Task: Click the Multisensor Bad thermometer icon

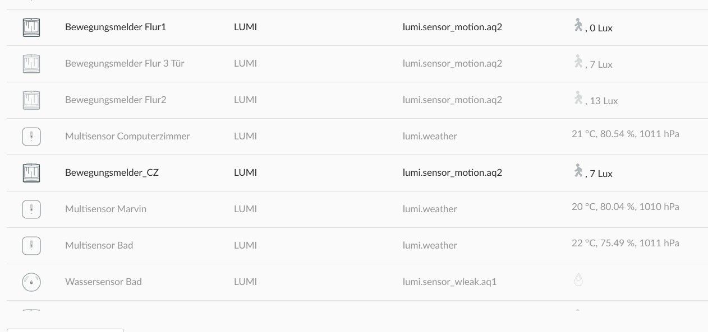Action: pyautogui.click(x=31, y=246)
